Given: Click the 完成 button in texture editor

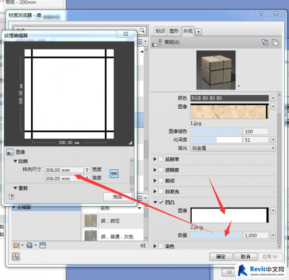Looking at the screenshot, I should pos(118,197).
